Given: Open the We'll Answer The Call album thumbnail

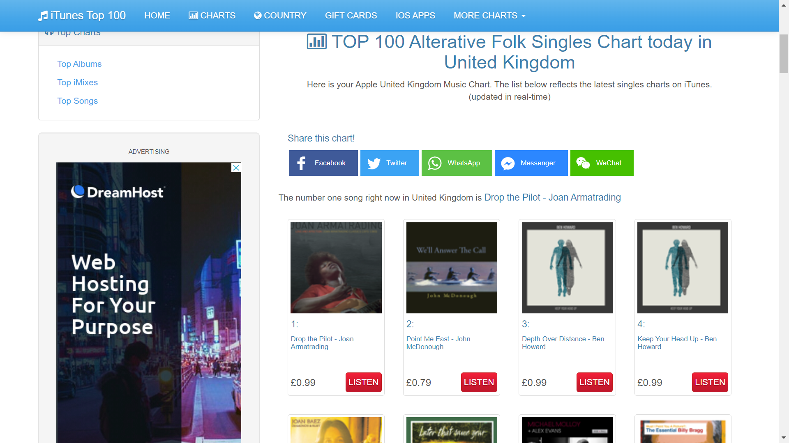Looking at the screenshot, I should point(452,268).
